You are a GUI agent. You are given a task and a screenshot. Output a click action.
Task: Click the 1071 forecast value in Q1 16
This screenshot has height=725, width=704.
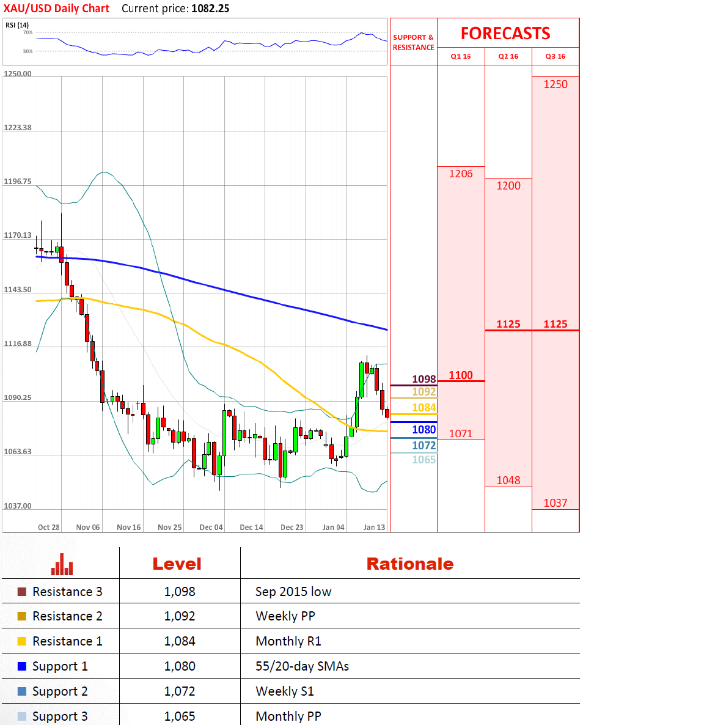[x=461, y=433]
